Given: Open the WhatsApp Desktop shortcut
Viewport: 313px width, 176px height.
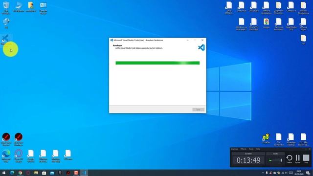Looking at the screenshot, I should 291,139.
